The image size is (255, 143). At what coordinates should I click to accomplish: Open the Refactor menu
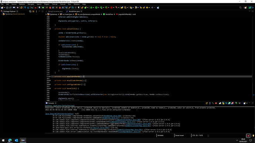pos(22,4)
